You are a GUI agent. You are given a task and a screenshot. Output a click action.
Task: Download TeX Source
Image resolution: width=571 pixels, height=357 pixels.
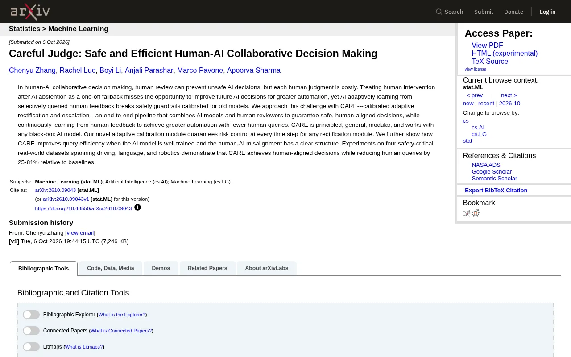pos(490,62)
